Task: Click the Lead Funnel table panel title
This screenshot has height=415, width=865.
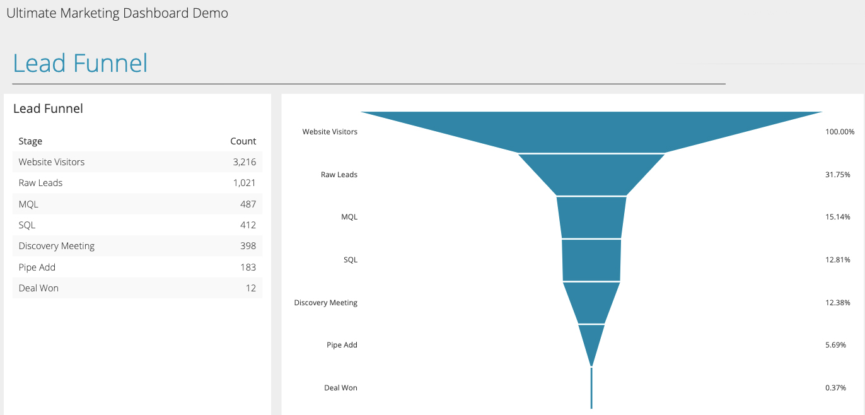Action: click(x=48, y=108)
